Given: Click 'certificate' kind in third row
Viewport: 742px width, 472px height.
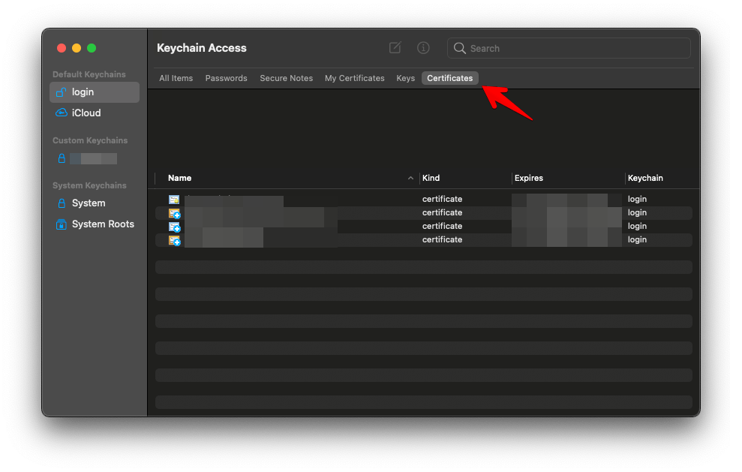Looking at the screenshot, I should pos(442,227).
